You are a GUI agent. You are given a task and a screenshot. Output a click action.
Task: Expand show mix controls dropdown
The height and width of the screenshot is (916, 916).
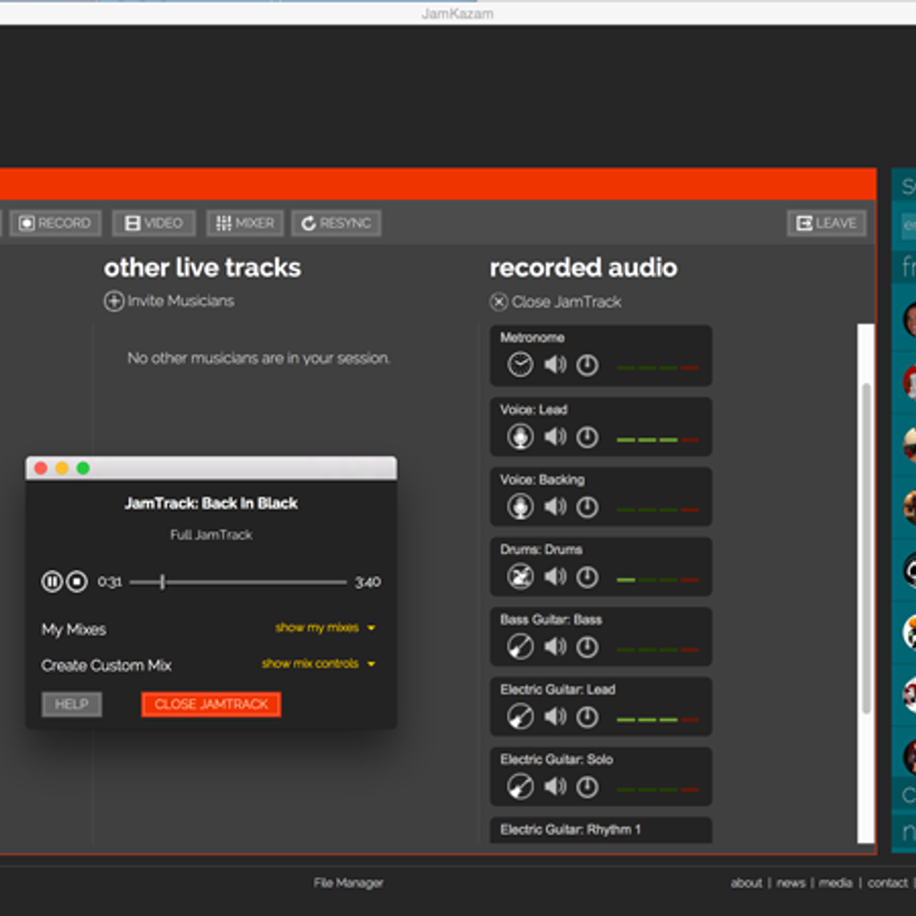coord(318,664)
